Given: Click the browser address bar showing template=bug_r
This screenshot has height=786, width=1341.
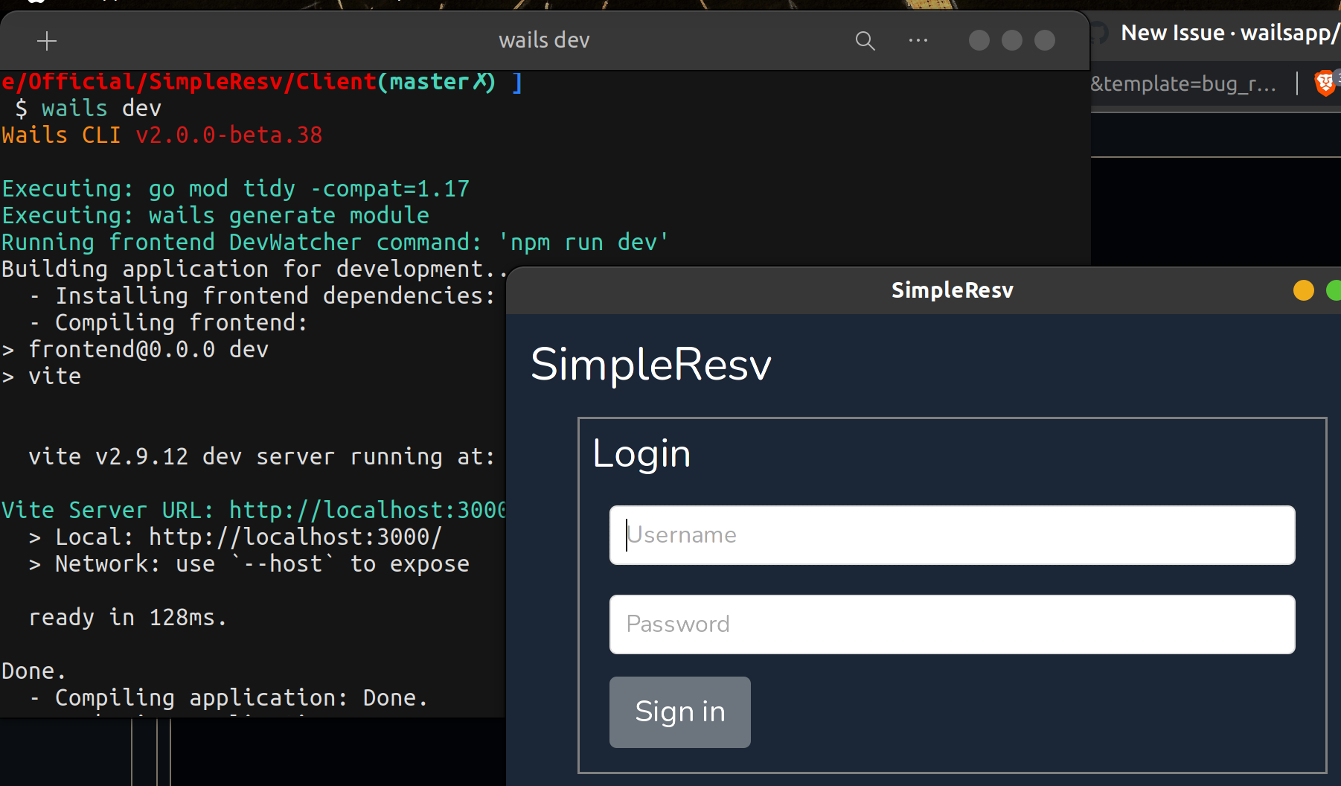Looking at the screenshot, I should pyautogui.click(x=1183, y=83).
